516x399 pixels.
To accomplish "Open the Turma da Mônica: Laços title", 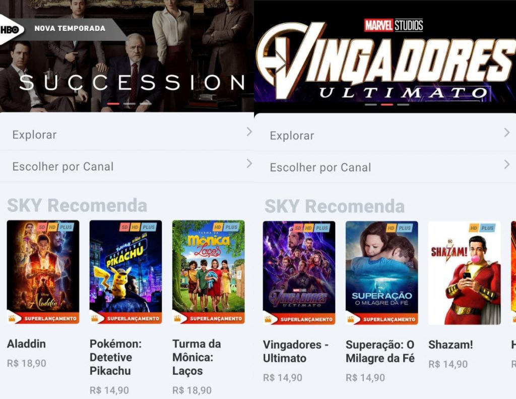I will [197, 357].
